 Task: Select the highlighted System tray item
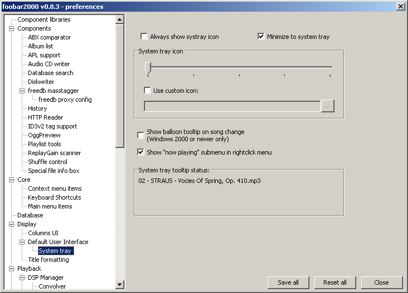click(x=56, y=251)
